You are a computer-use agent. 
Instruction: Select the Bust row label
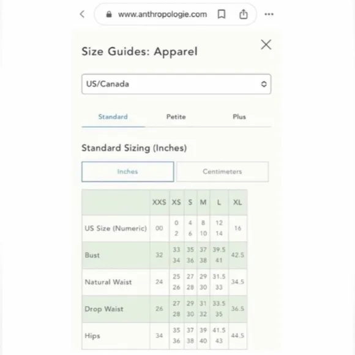(92, 255)
